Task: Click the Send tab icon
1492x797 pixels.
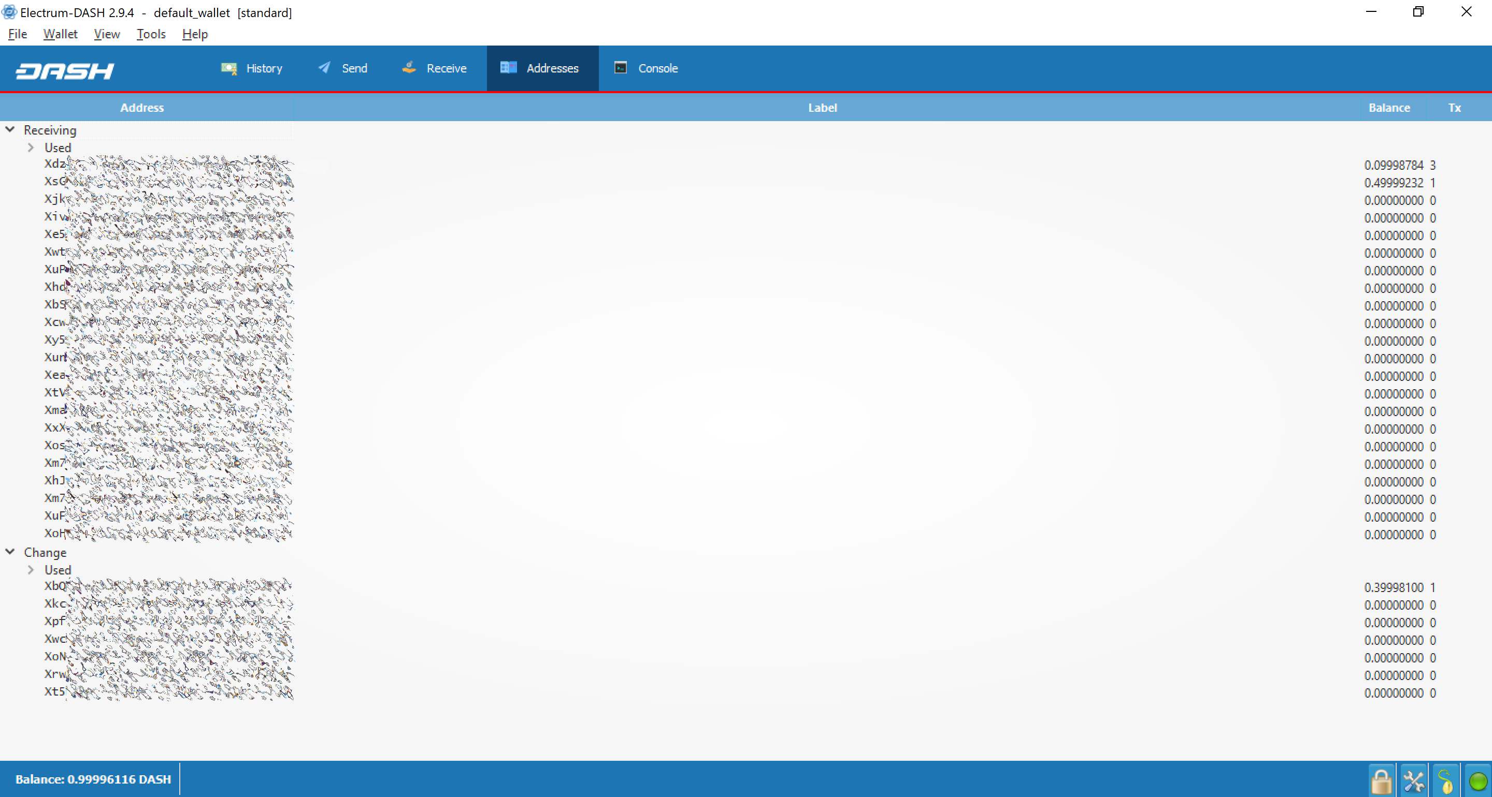Action: coord(324,67)
